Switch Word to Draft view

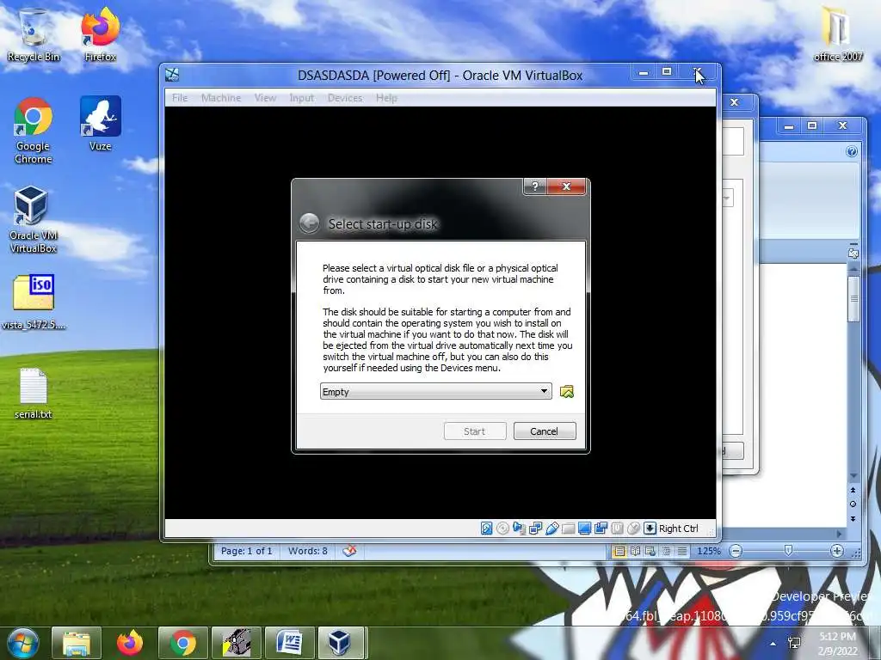681,551
